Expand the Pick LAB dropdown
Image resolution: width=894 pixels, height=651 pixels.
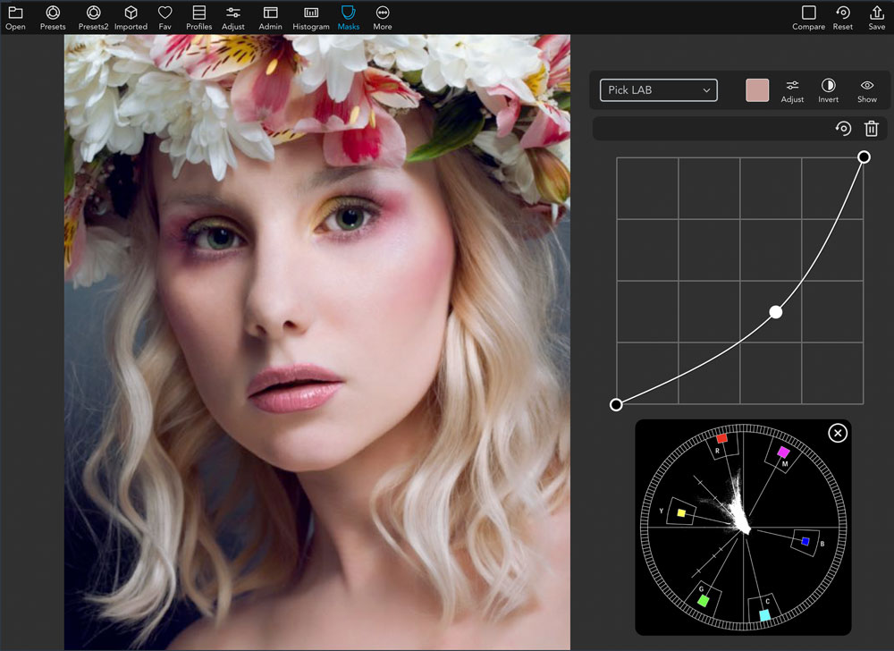click(659, 90)
